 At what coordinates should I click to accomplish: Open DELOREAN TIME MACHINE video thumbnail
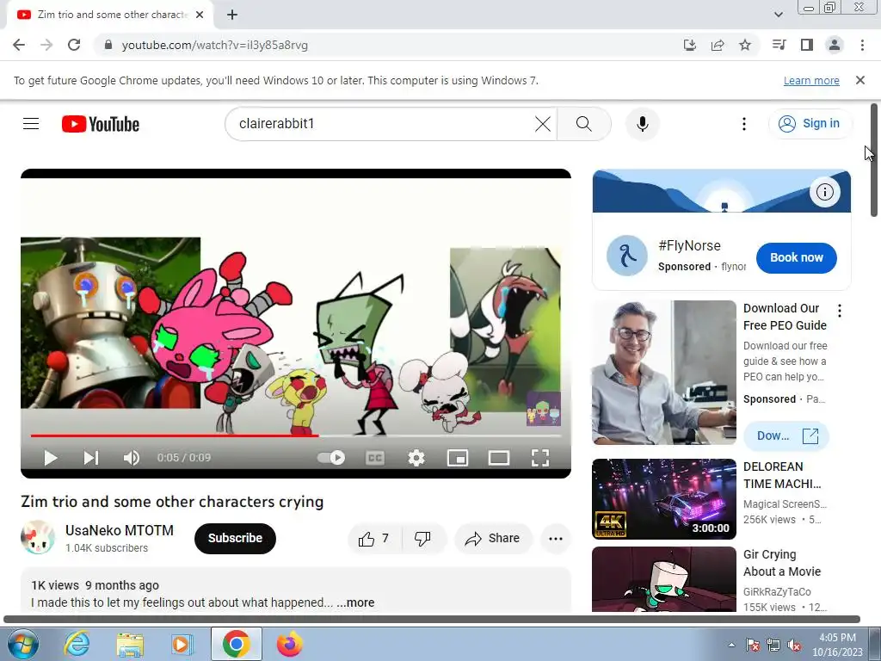[x=664, y=499]
